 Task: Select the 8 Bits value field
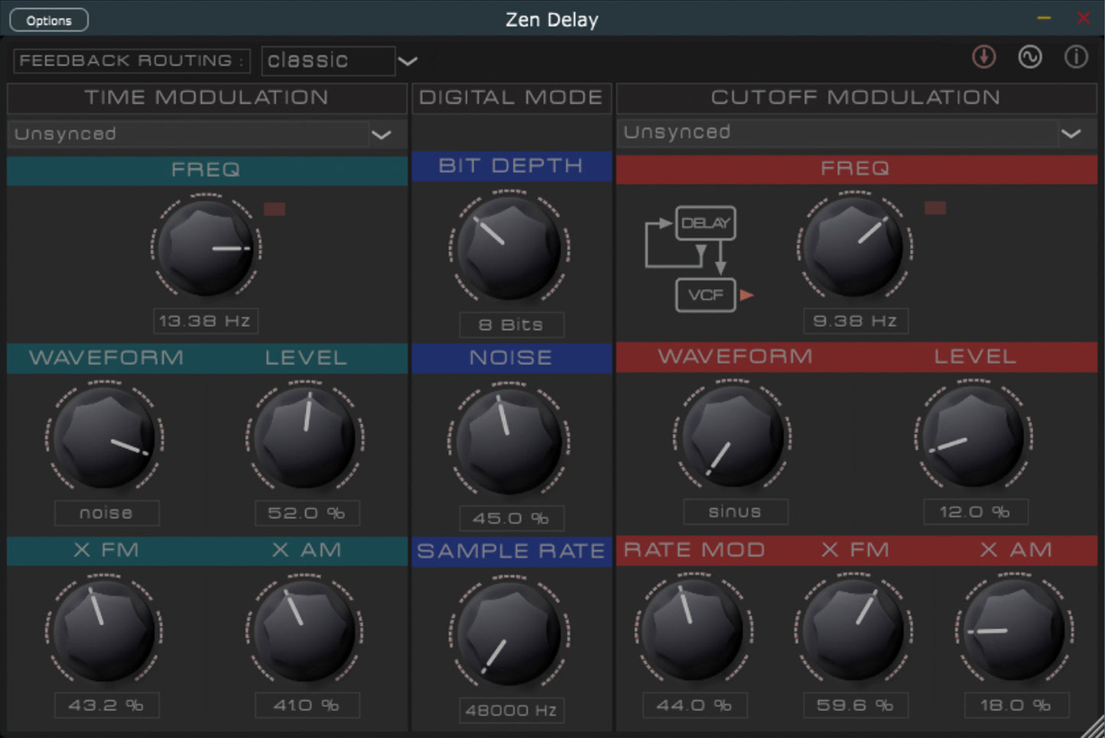(512, 325)
